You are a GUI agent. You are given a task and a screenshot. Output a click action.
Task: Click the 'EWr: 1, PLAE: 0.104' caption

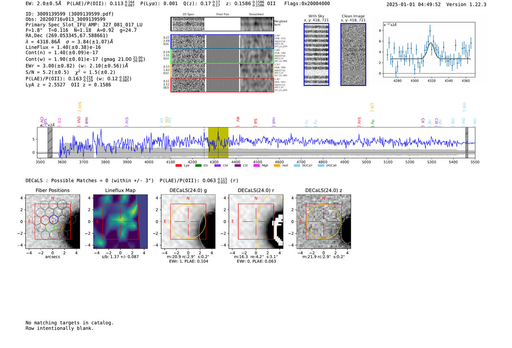point(188,261)
